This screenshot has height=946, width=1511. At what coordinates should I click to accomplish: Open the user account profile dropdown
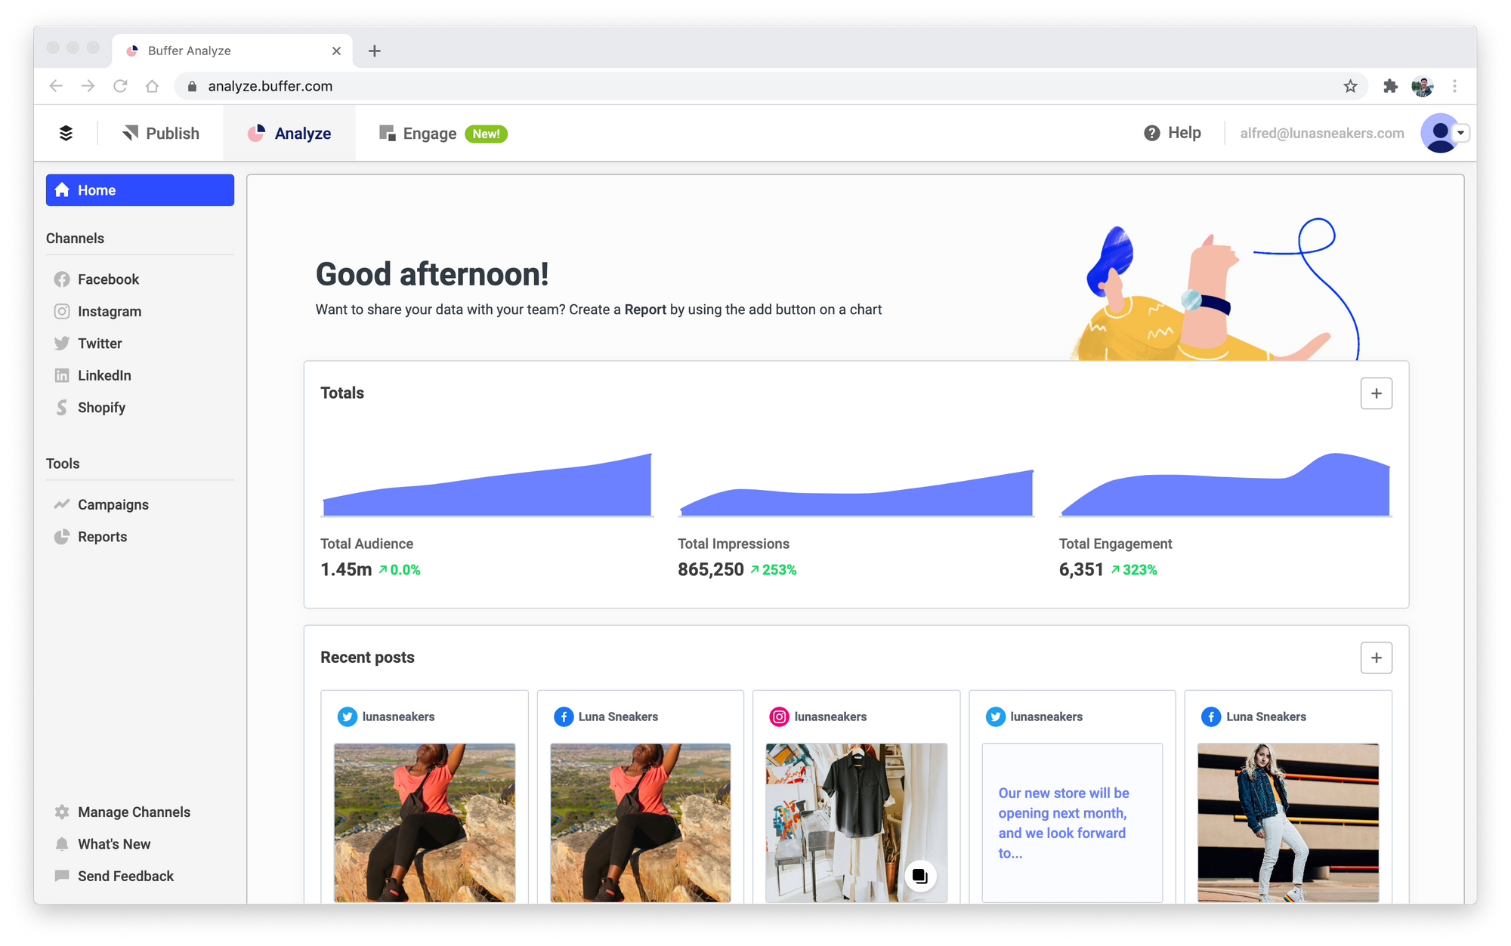point(1444,133)
